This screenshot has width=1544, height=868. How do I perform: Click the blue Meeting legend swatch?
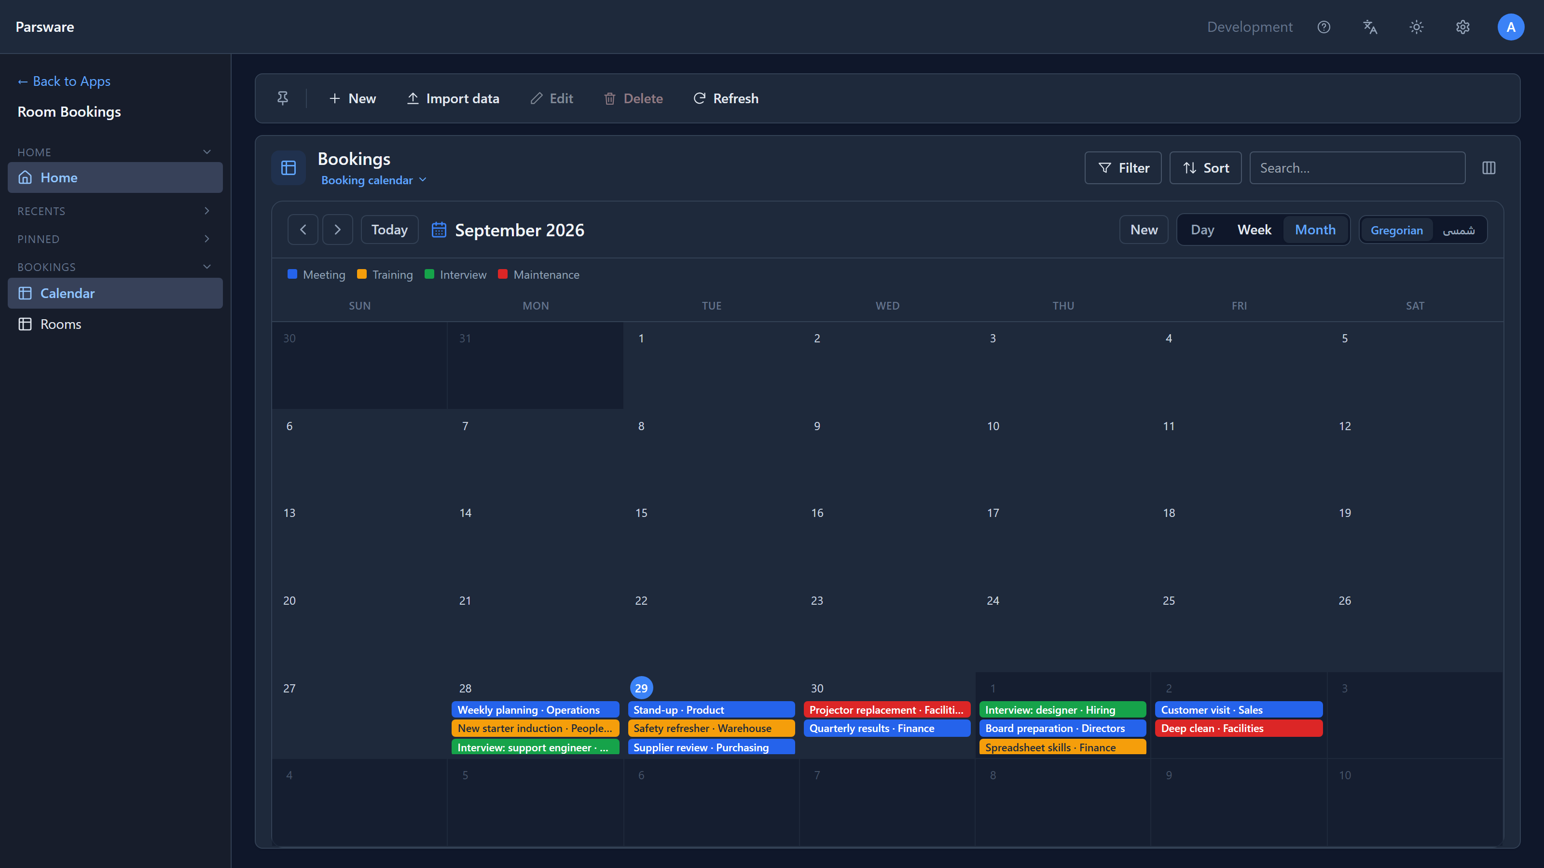[292, 274]
